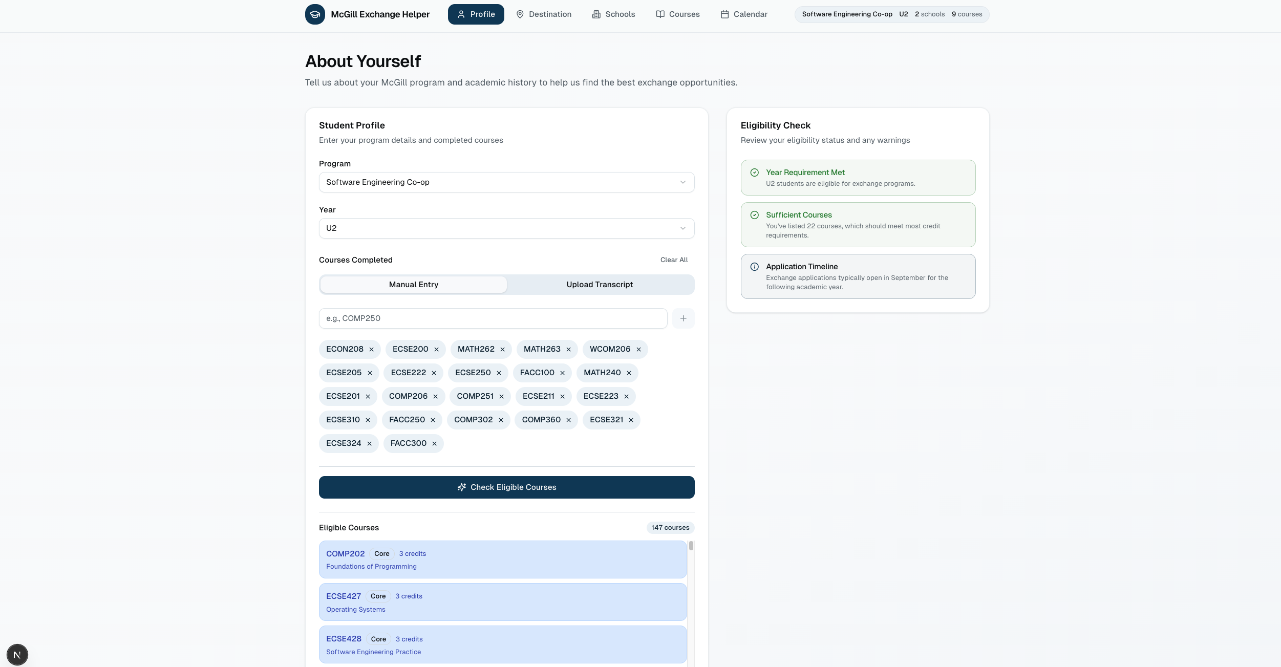Viewport: 1281px width, 667px height.
Task: Remove FACC300 from completed courses
Action: tap(434, 444)
